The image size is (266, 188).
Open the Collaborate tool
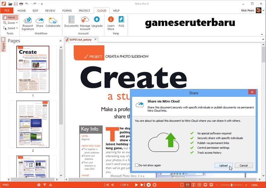point(53,22)
